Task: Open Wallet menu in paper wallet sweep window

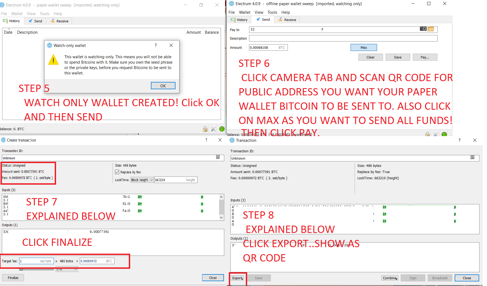Action: (17, 13)
